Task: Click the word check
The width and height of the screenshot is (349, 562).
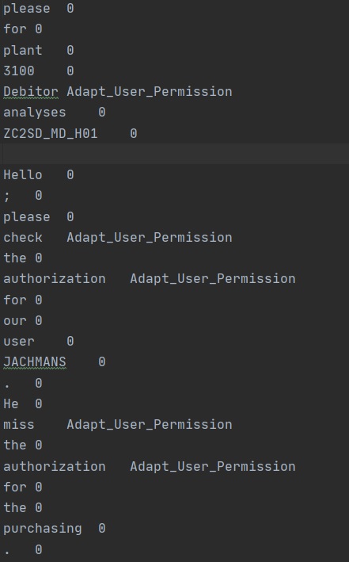Action: (x=23, y=238)
